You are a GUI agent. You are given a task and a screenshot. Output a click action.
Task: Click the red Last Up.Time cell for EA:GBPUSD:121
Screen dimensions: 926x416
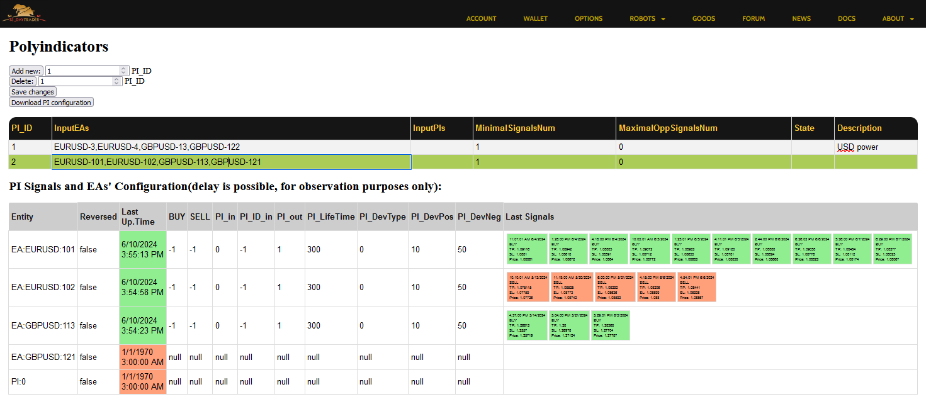pyautogui.click(x=142, y=357)
